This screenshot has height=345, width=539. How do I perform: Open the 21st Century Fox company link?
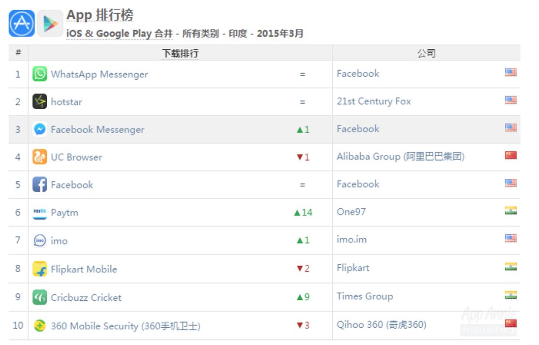[x=373, y=101]
